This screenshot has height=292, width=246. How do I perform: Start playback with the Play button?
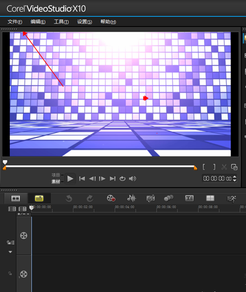pos(70,179)
